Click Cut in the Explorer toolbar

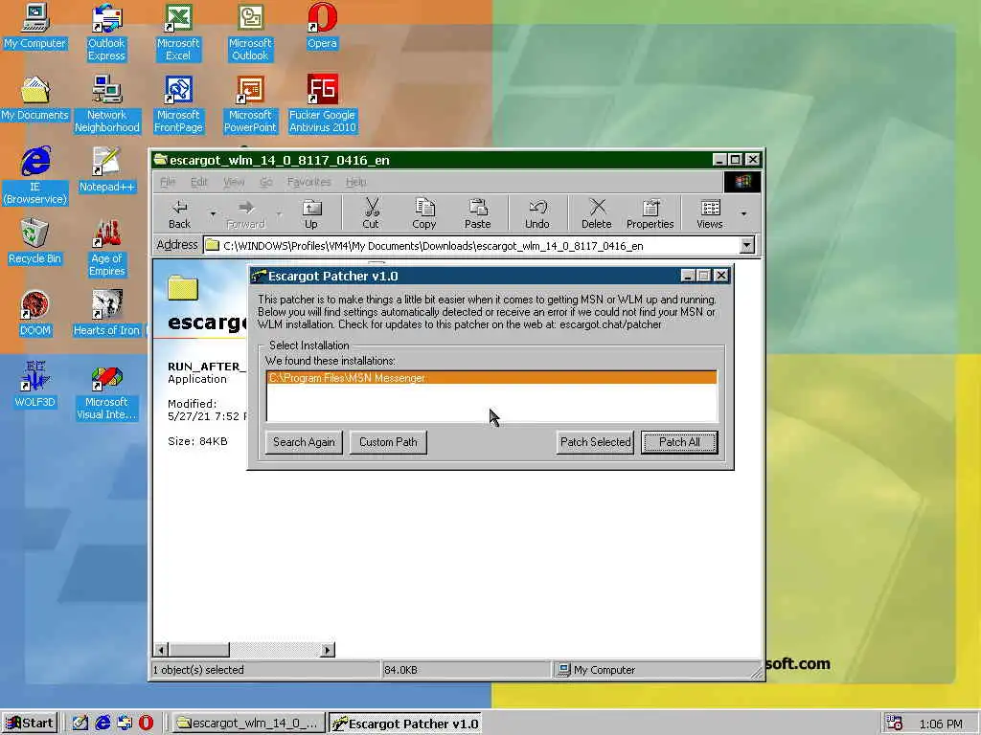click(371, 213)
